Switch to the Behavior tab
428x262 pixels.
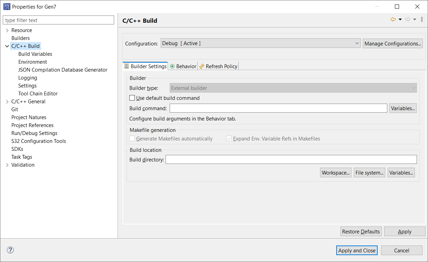[x=183, y=66]
